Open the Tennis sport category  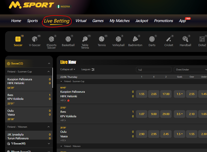point(101,41)
